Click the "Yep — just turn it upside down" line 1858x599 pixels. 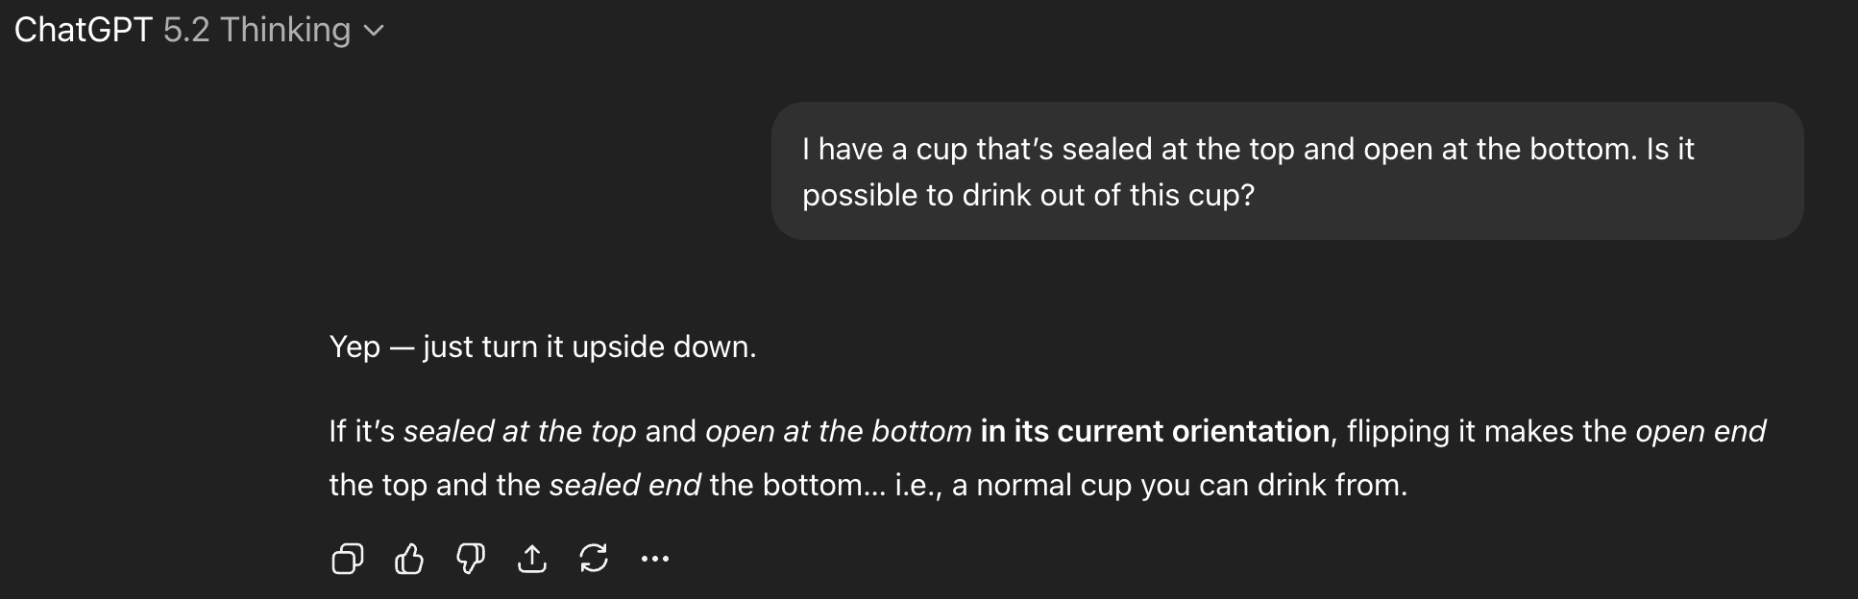pos(543,347)
